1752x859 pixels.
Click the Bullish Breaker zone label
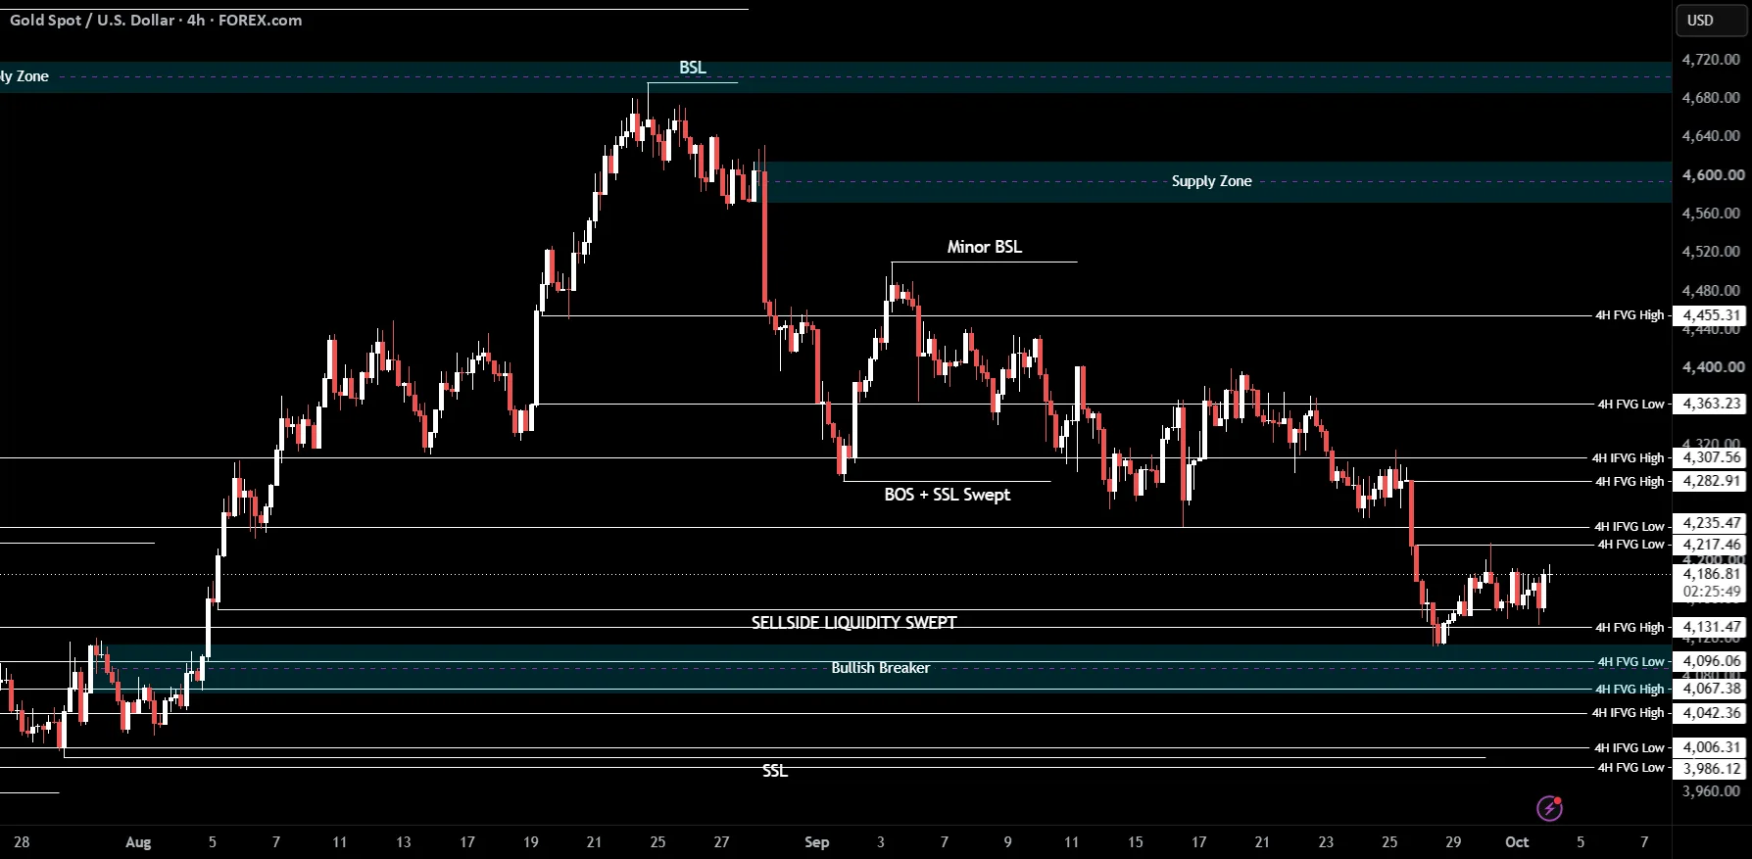pyautogui.click(x=881, y=668)
